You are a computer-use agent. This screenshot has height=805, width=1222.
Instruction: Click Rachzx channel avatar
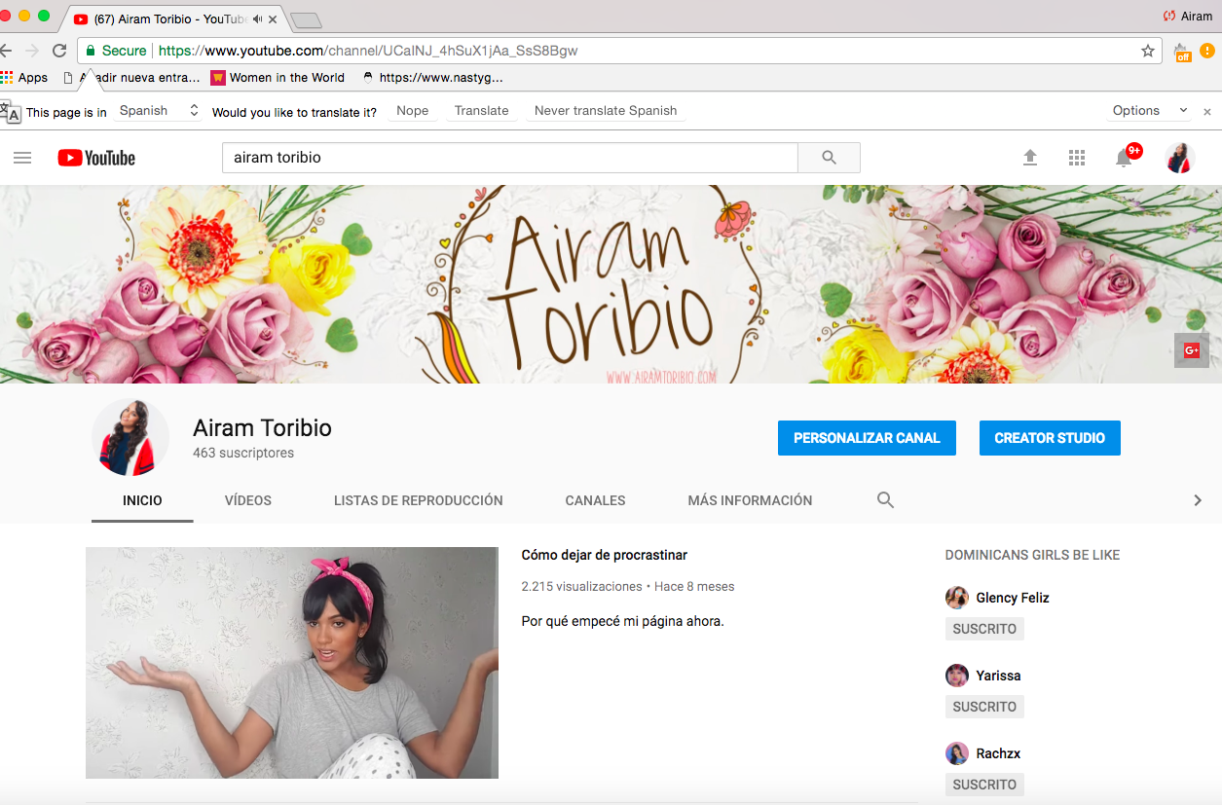pos(957,753)
